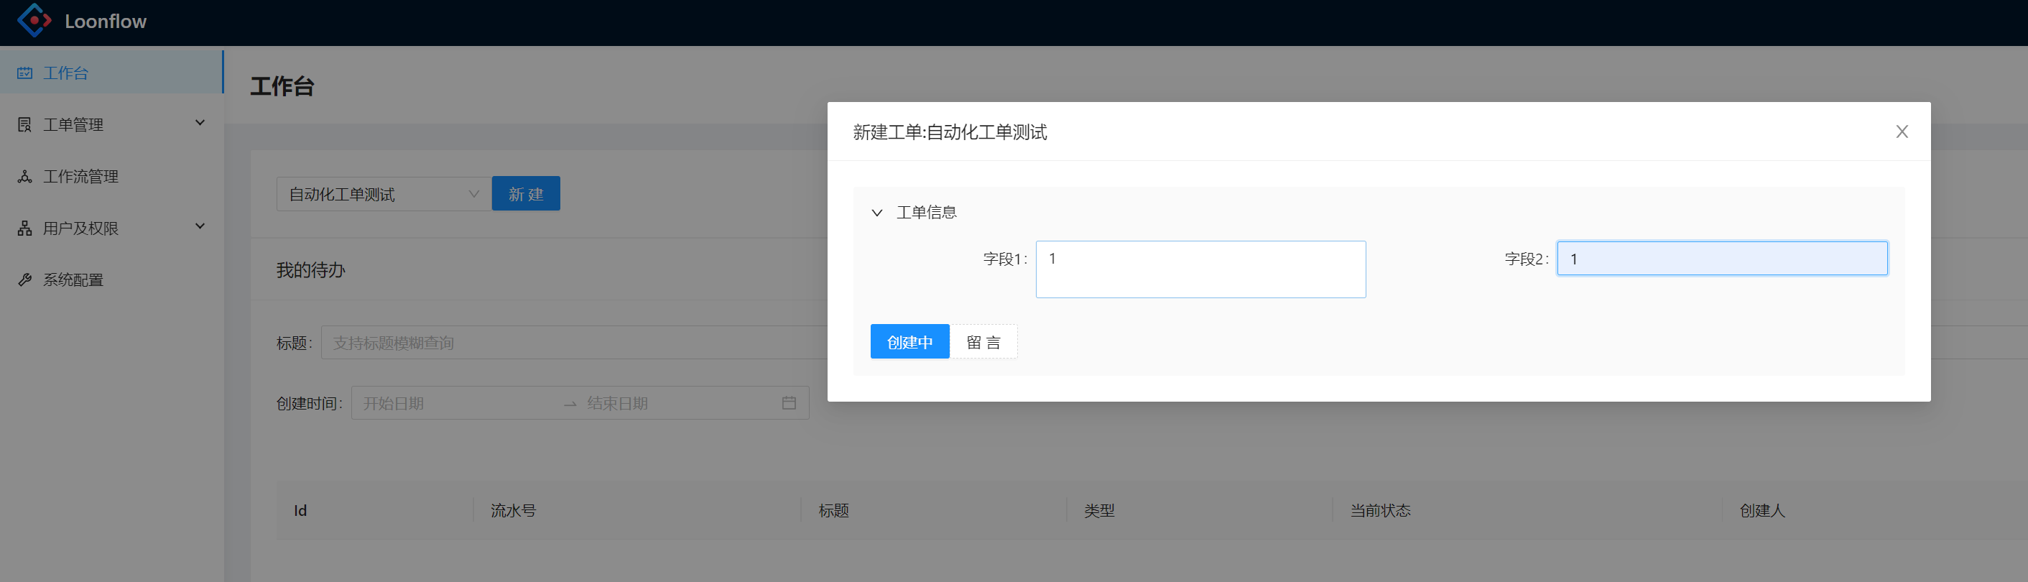Open the 工作流管理 menu item

click(x=112, y=177)
